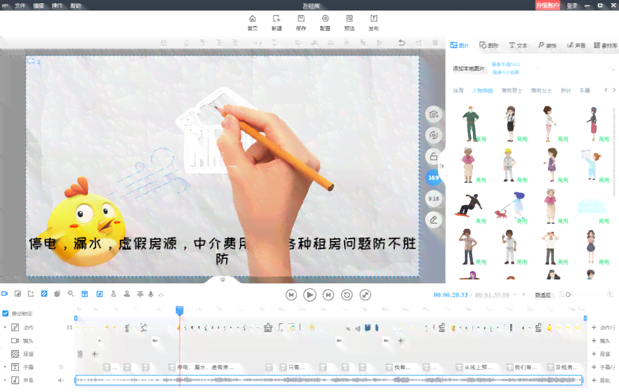Open the 操作 menu

pyautogui.click(x=57, y=6)
